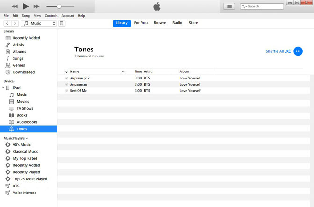Sort by the Artist column header

tap(160, 71)
